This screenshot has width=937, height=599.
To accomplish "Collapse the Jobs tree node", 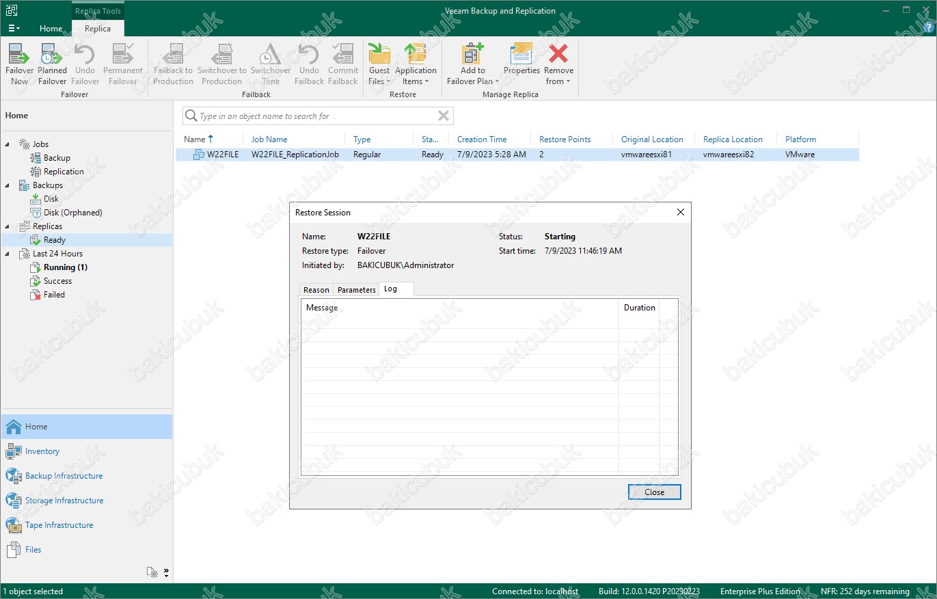I will point(8,144).
